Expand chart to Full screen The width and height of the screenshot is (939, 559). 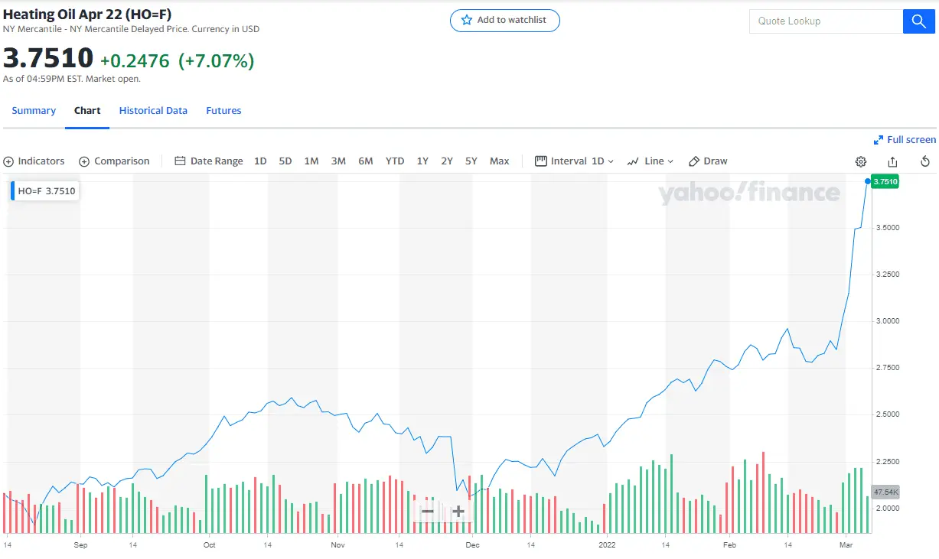905,140
